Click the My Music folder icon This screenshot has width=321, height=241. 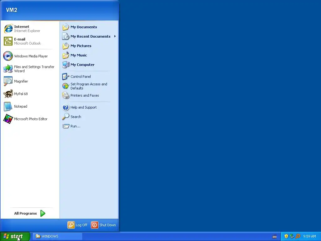tap(66, 55)
